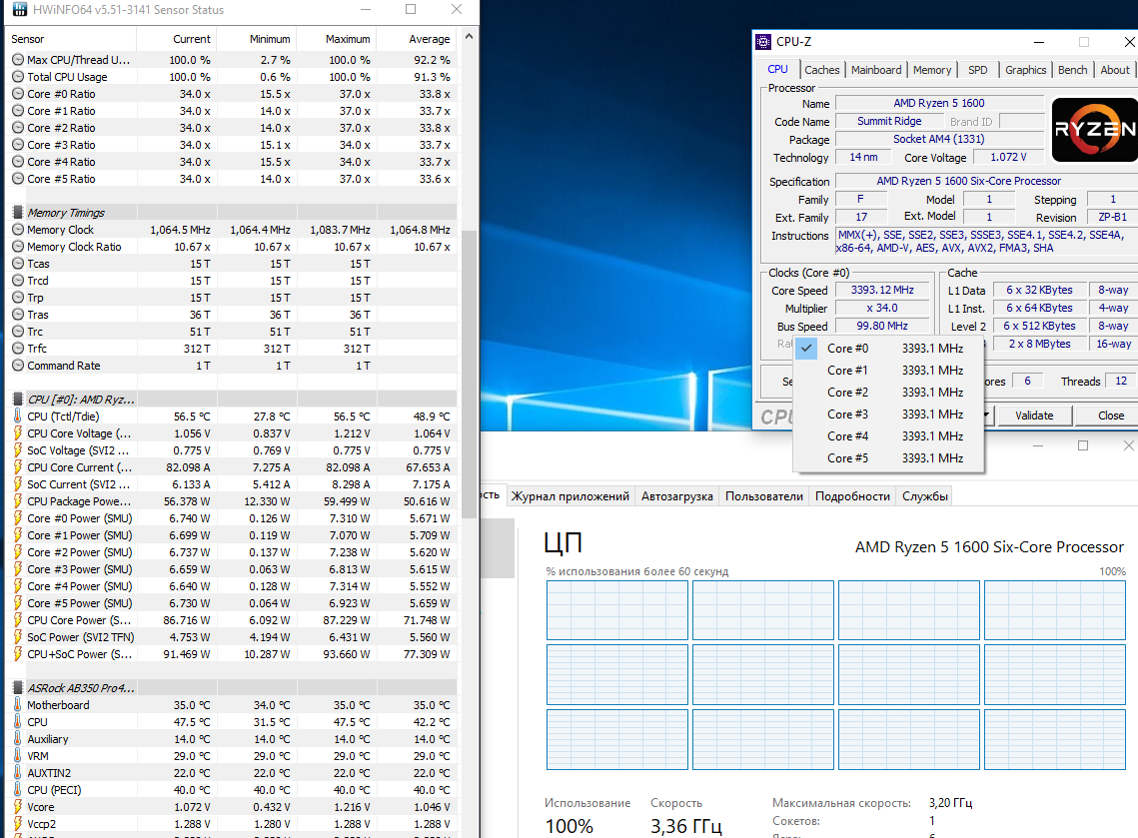Select the CPU Core Power sensor row
This screenshot has width=1138, height=838.
click(x=232, y=620)
